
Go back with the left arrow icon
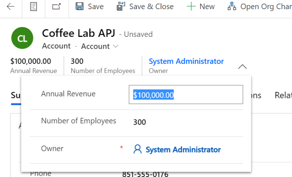click(11, 6)
